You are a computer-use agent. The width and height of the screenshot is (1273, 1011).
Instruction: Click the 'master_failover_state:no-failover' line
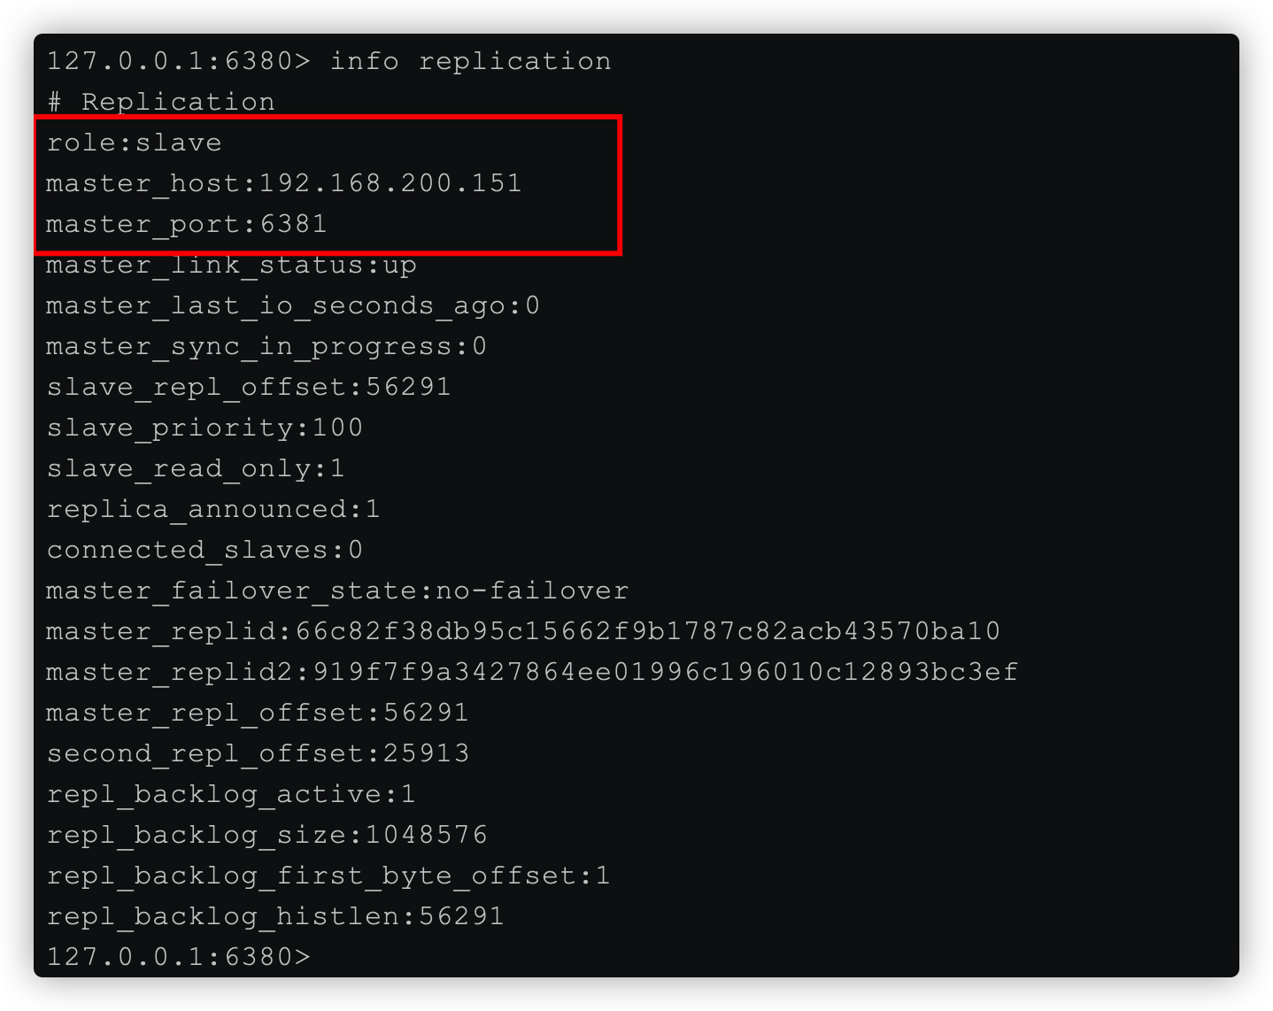pos(337,590)
